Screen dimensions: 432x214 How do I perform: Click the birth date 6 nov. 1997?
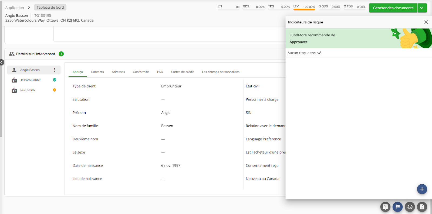(x=171, y=165)
